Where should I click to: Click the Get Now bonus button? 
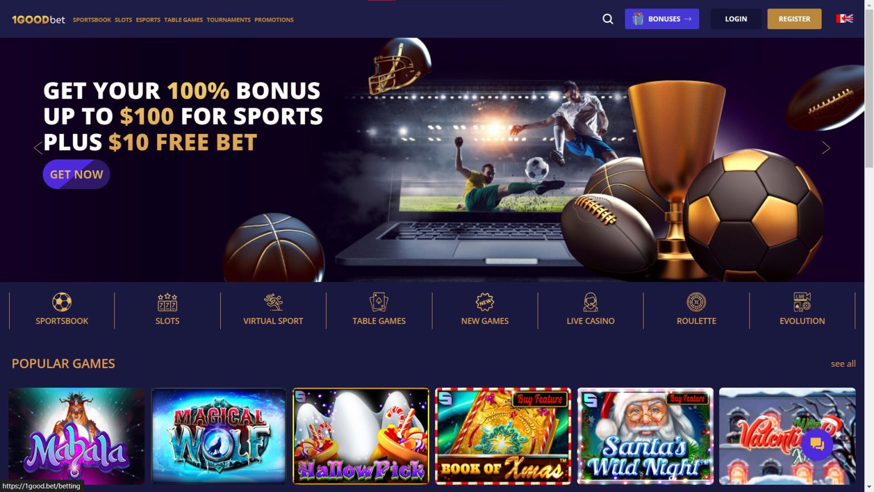point(76,174)
